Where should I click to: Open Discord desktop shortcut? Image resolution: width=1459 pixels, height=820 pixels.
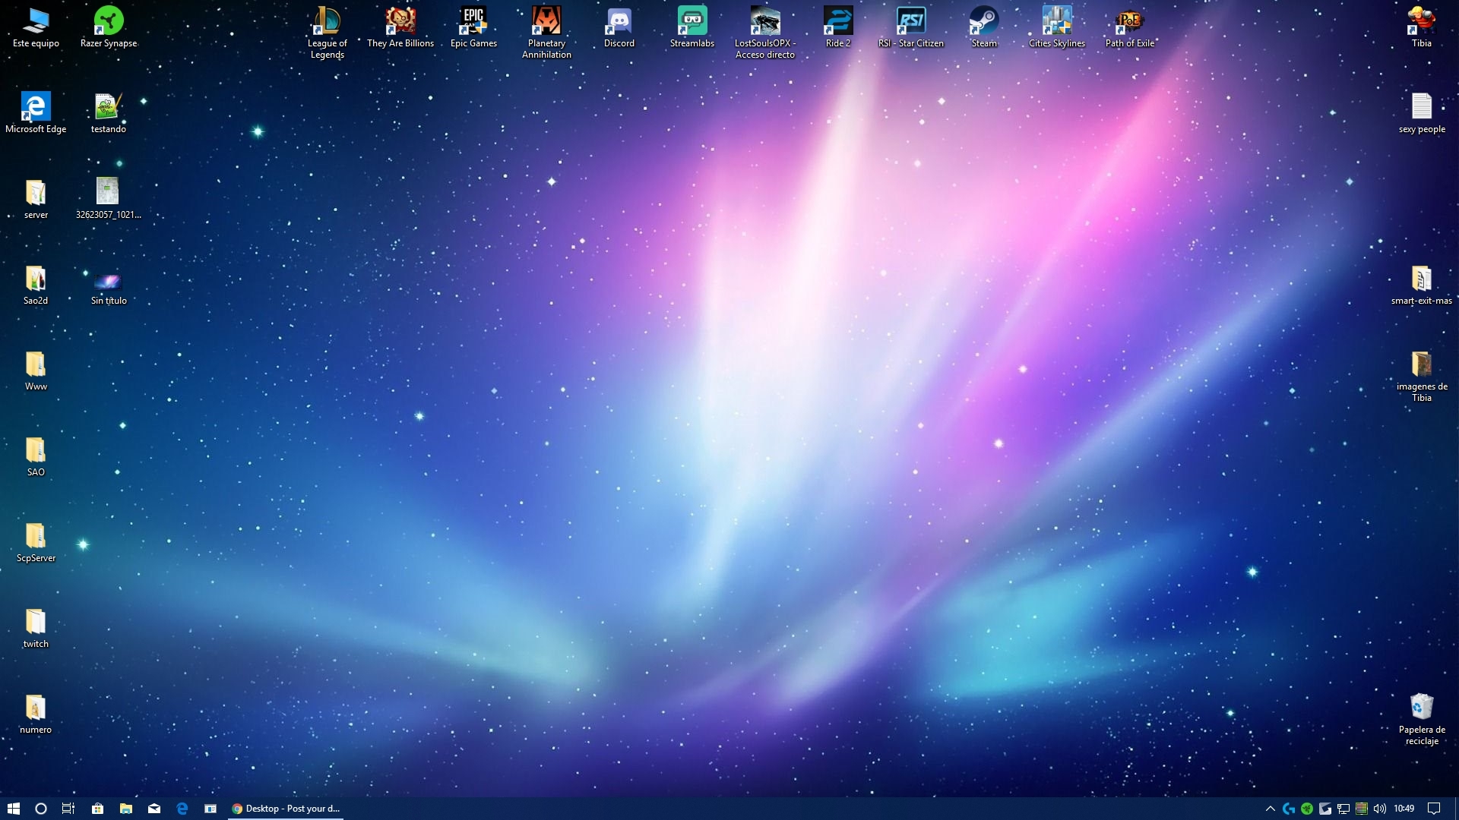coord(619,27)
